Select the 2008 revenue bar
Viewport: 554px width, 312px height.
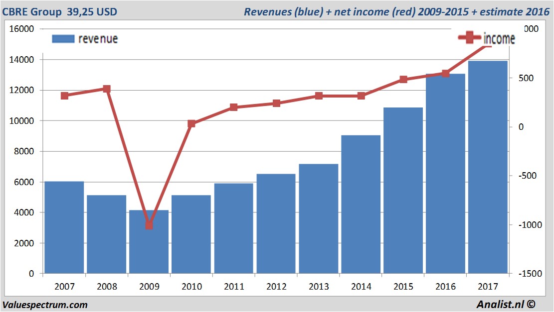(x=107, y=234)
